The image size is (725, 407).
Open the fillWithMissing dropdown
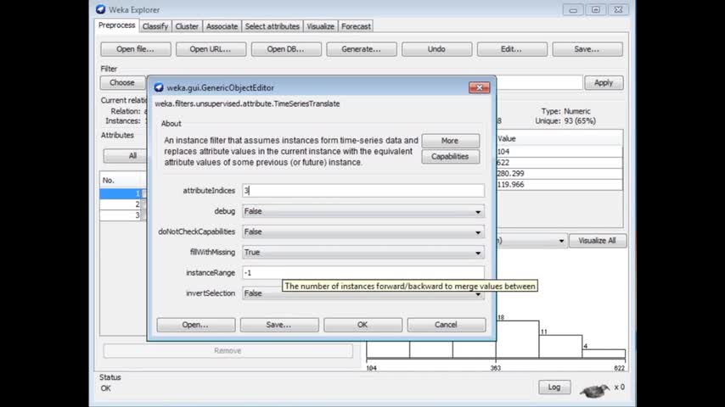tap(363, 252)
